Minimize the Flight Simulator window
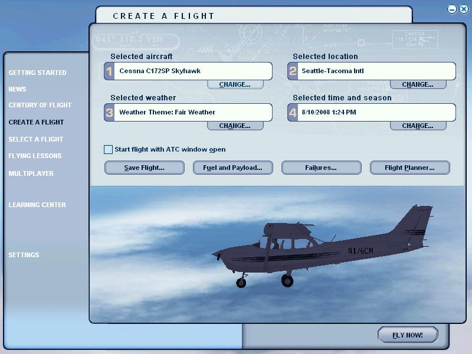This screenshot has width=472, height=354. 452,9
